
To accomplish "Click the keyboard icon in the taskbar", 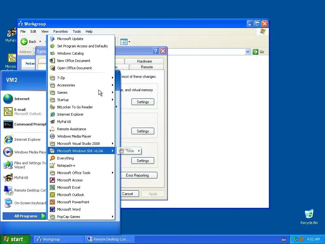I will pos(284,240).
